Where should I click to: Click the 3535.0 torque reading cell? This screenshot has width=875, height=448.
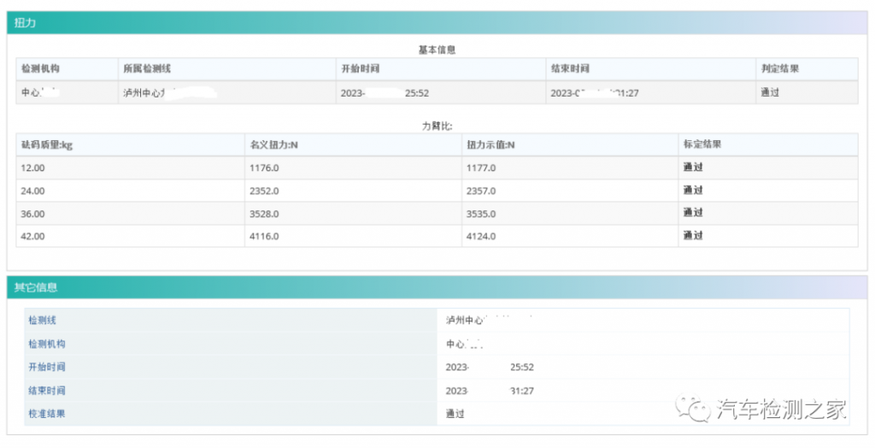pos(481,214)
